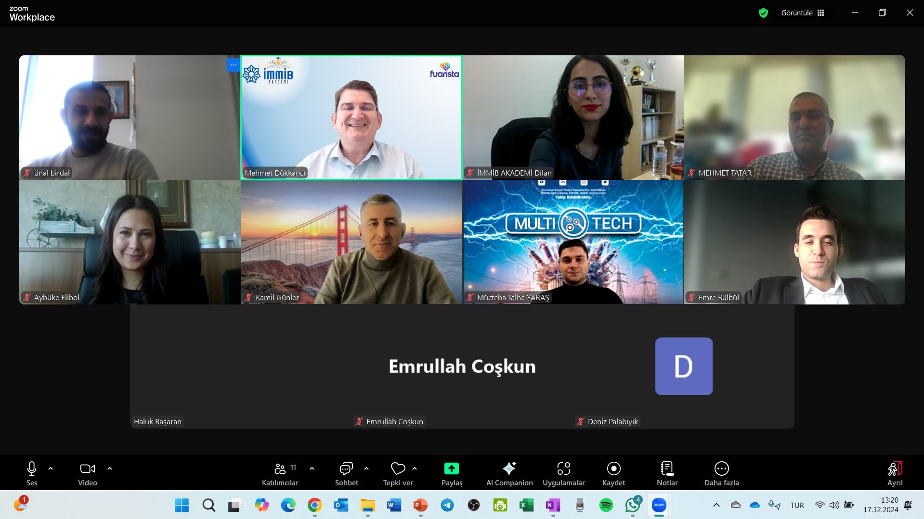Click the green Paylaş share screen button
This screenshot has height=519, width=924.
(452, 474)
